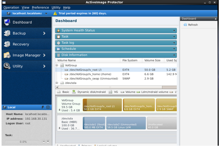Open the Utility menu in menu bar
Image resolution: width=221 pixels, height=147 pixels.
(56, 8)
